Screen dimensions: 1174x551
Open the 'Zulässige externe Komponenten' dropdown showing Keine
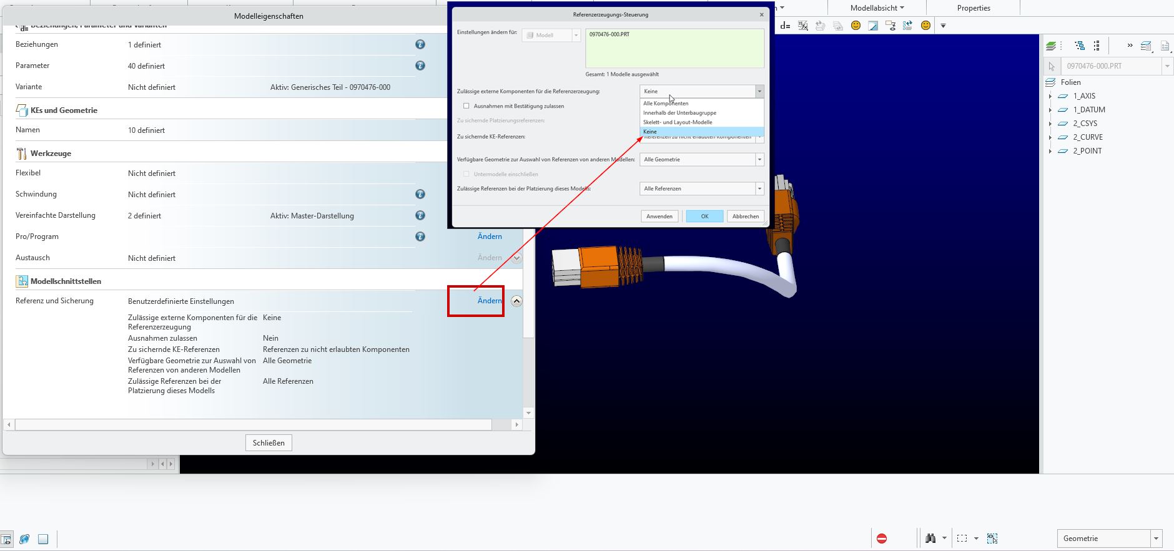click(702, 91)
